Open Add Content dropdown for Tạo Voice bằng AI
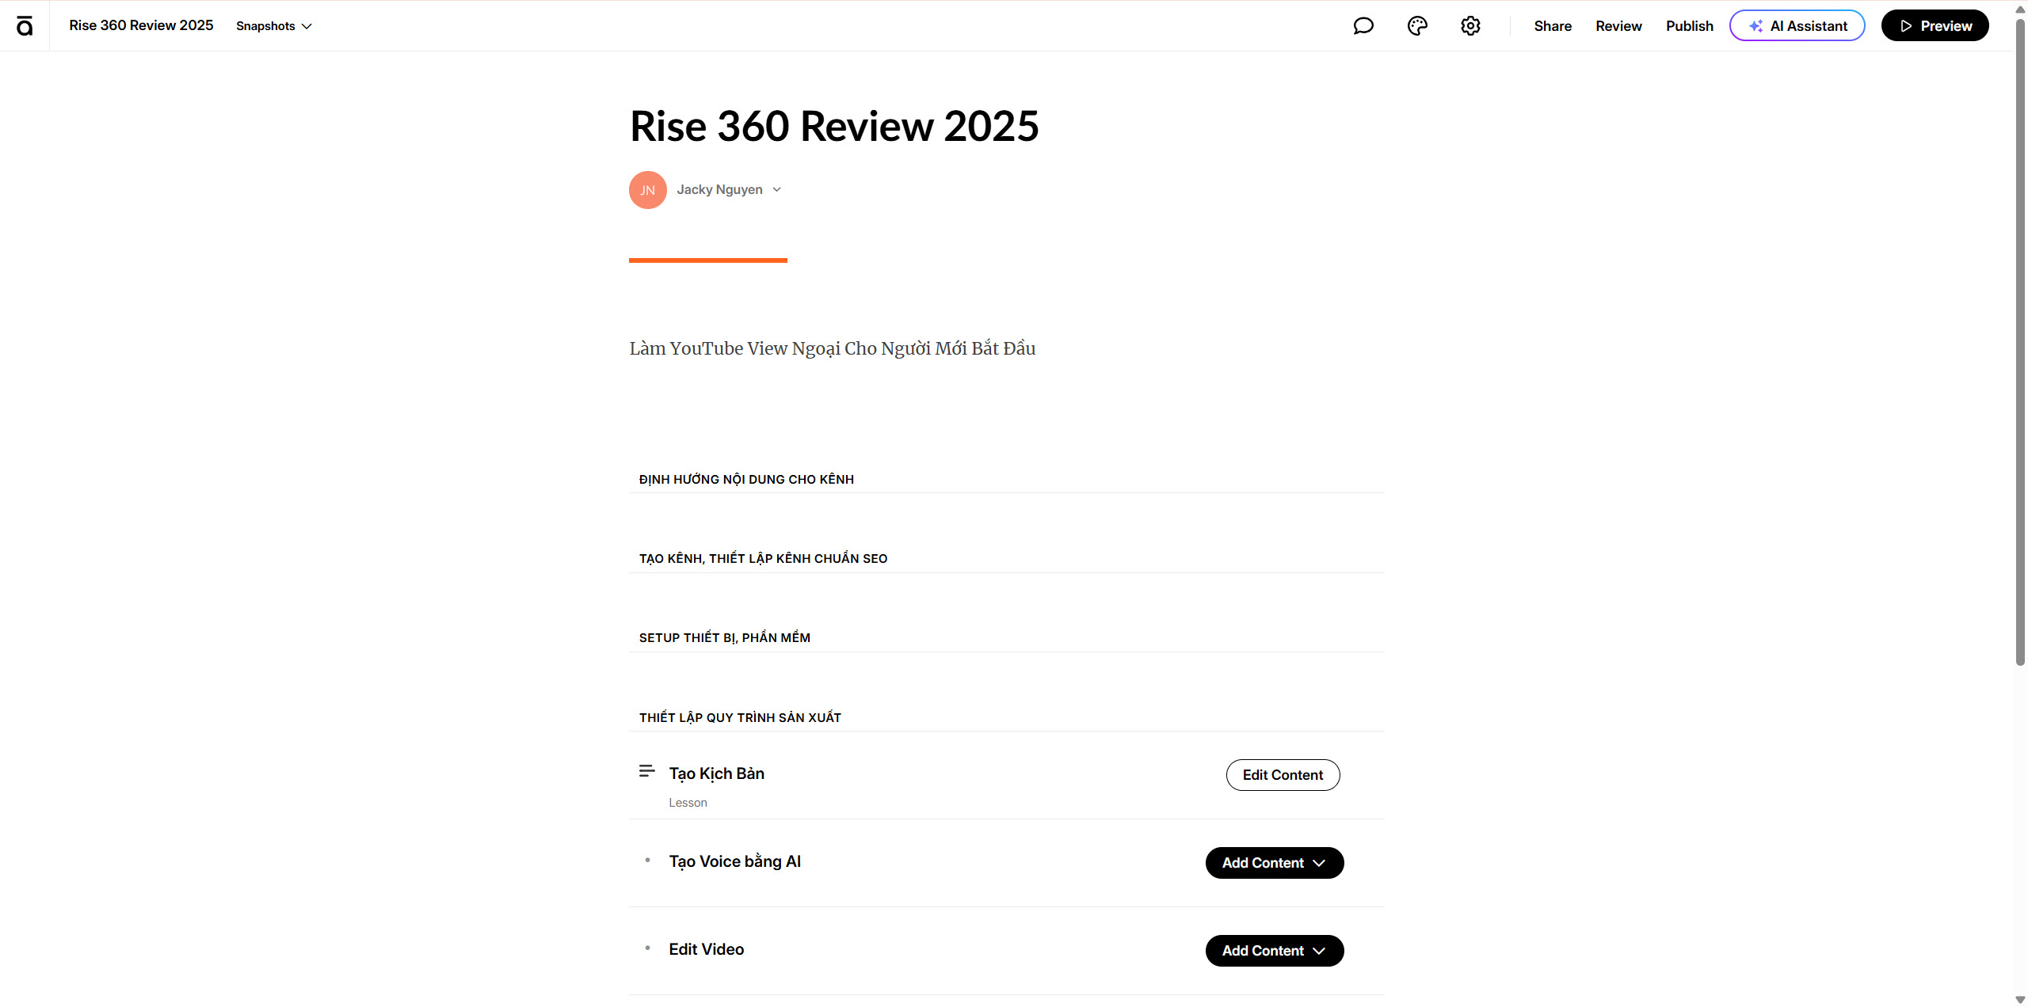This screenshot has width=2028, height=1007. (1274, 863)
